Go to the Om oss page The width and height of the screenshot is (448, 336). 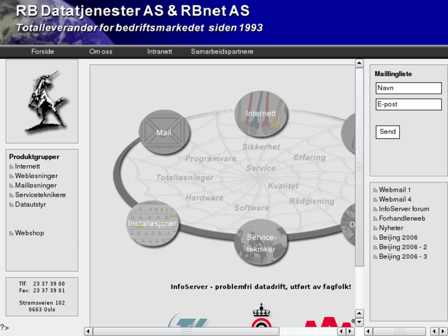[100, 52]
